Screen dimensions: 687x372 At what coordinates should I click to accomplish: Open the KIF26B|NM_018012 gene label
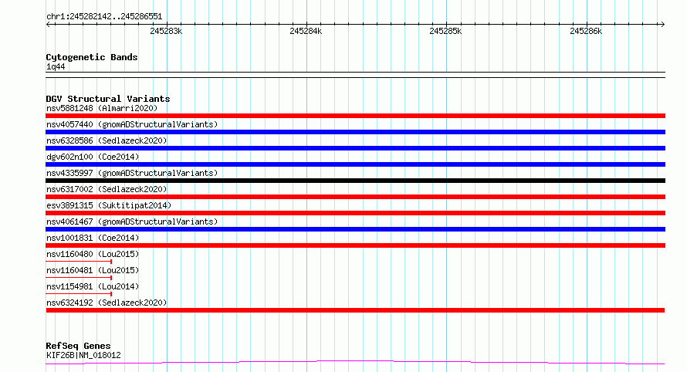tap(83, 355)
